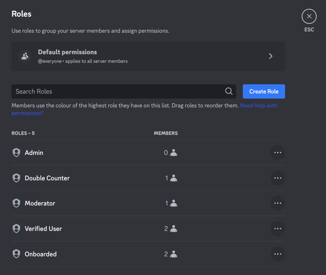Close the Roles settings with ESC button

tap(309, 16)
